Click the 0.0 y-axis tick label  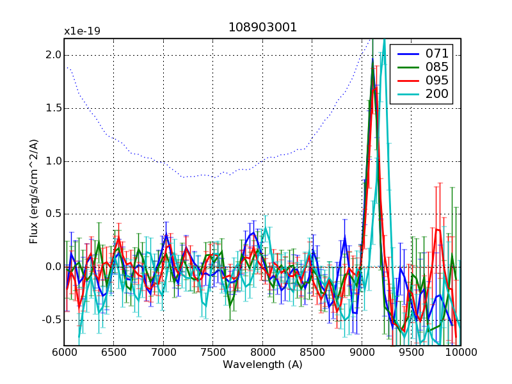[x=52, y=267]
